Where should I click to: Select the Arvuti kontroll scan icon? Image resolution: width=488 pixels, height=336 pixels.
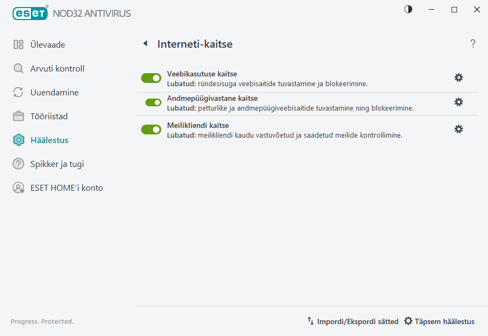(x=18, y=68)
